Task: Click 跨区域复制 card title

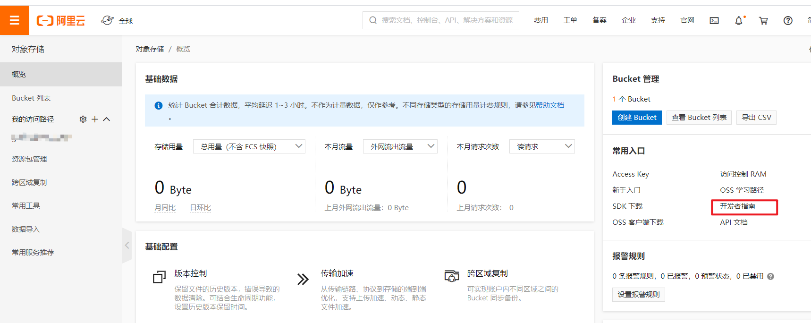Action: click(x=488, y=273)
